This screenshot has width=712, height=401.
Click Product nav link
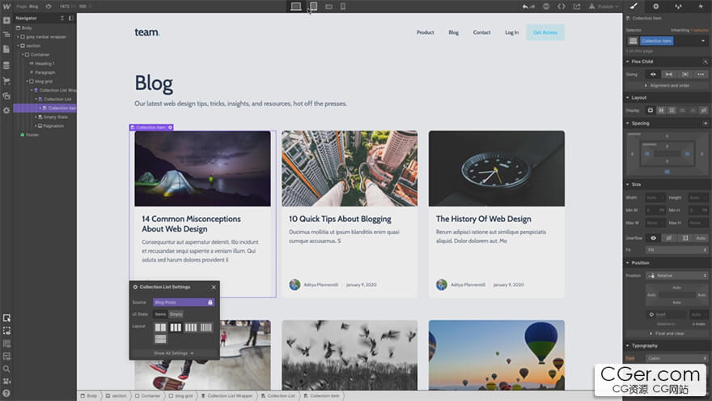click(426, 32)
